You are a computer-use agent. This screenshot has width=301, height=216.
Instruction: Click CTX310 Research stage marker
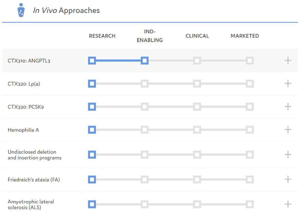tap(92, 61)
